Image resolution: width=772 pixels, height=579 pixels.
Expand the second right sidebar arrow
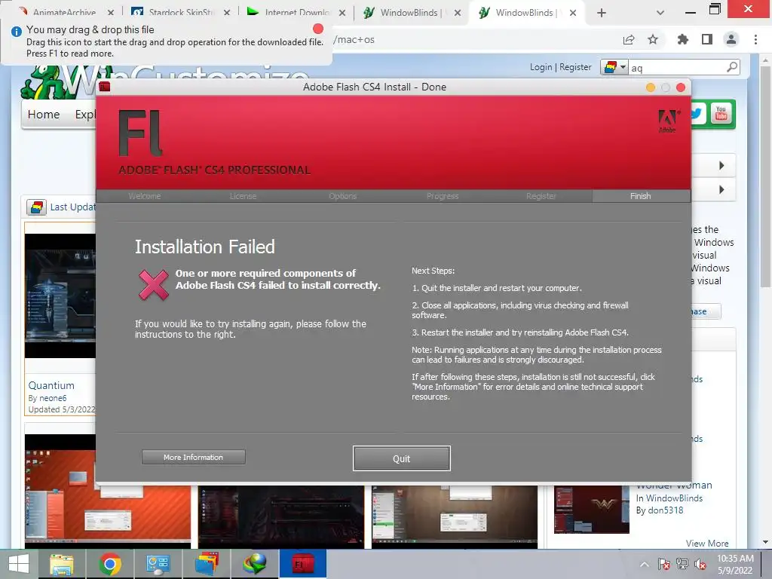click(x=721, y=189)
